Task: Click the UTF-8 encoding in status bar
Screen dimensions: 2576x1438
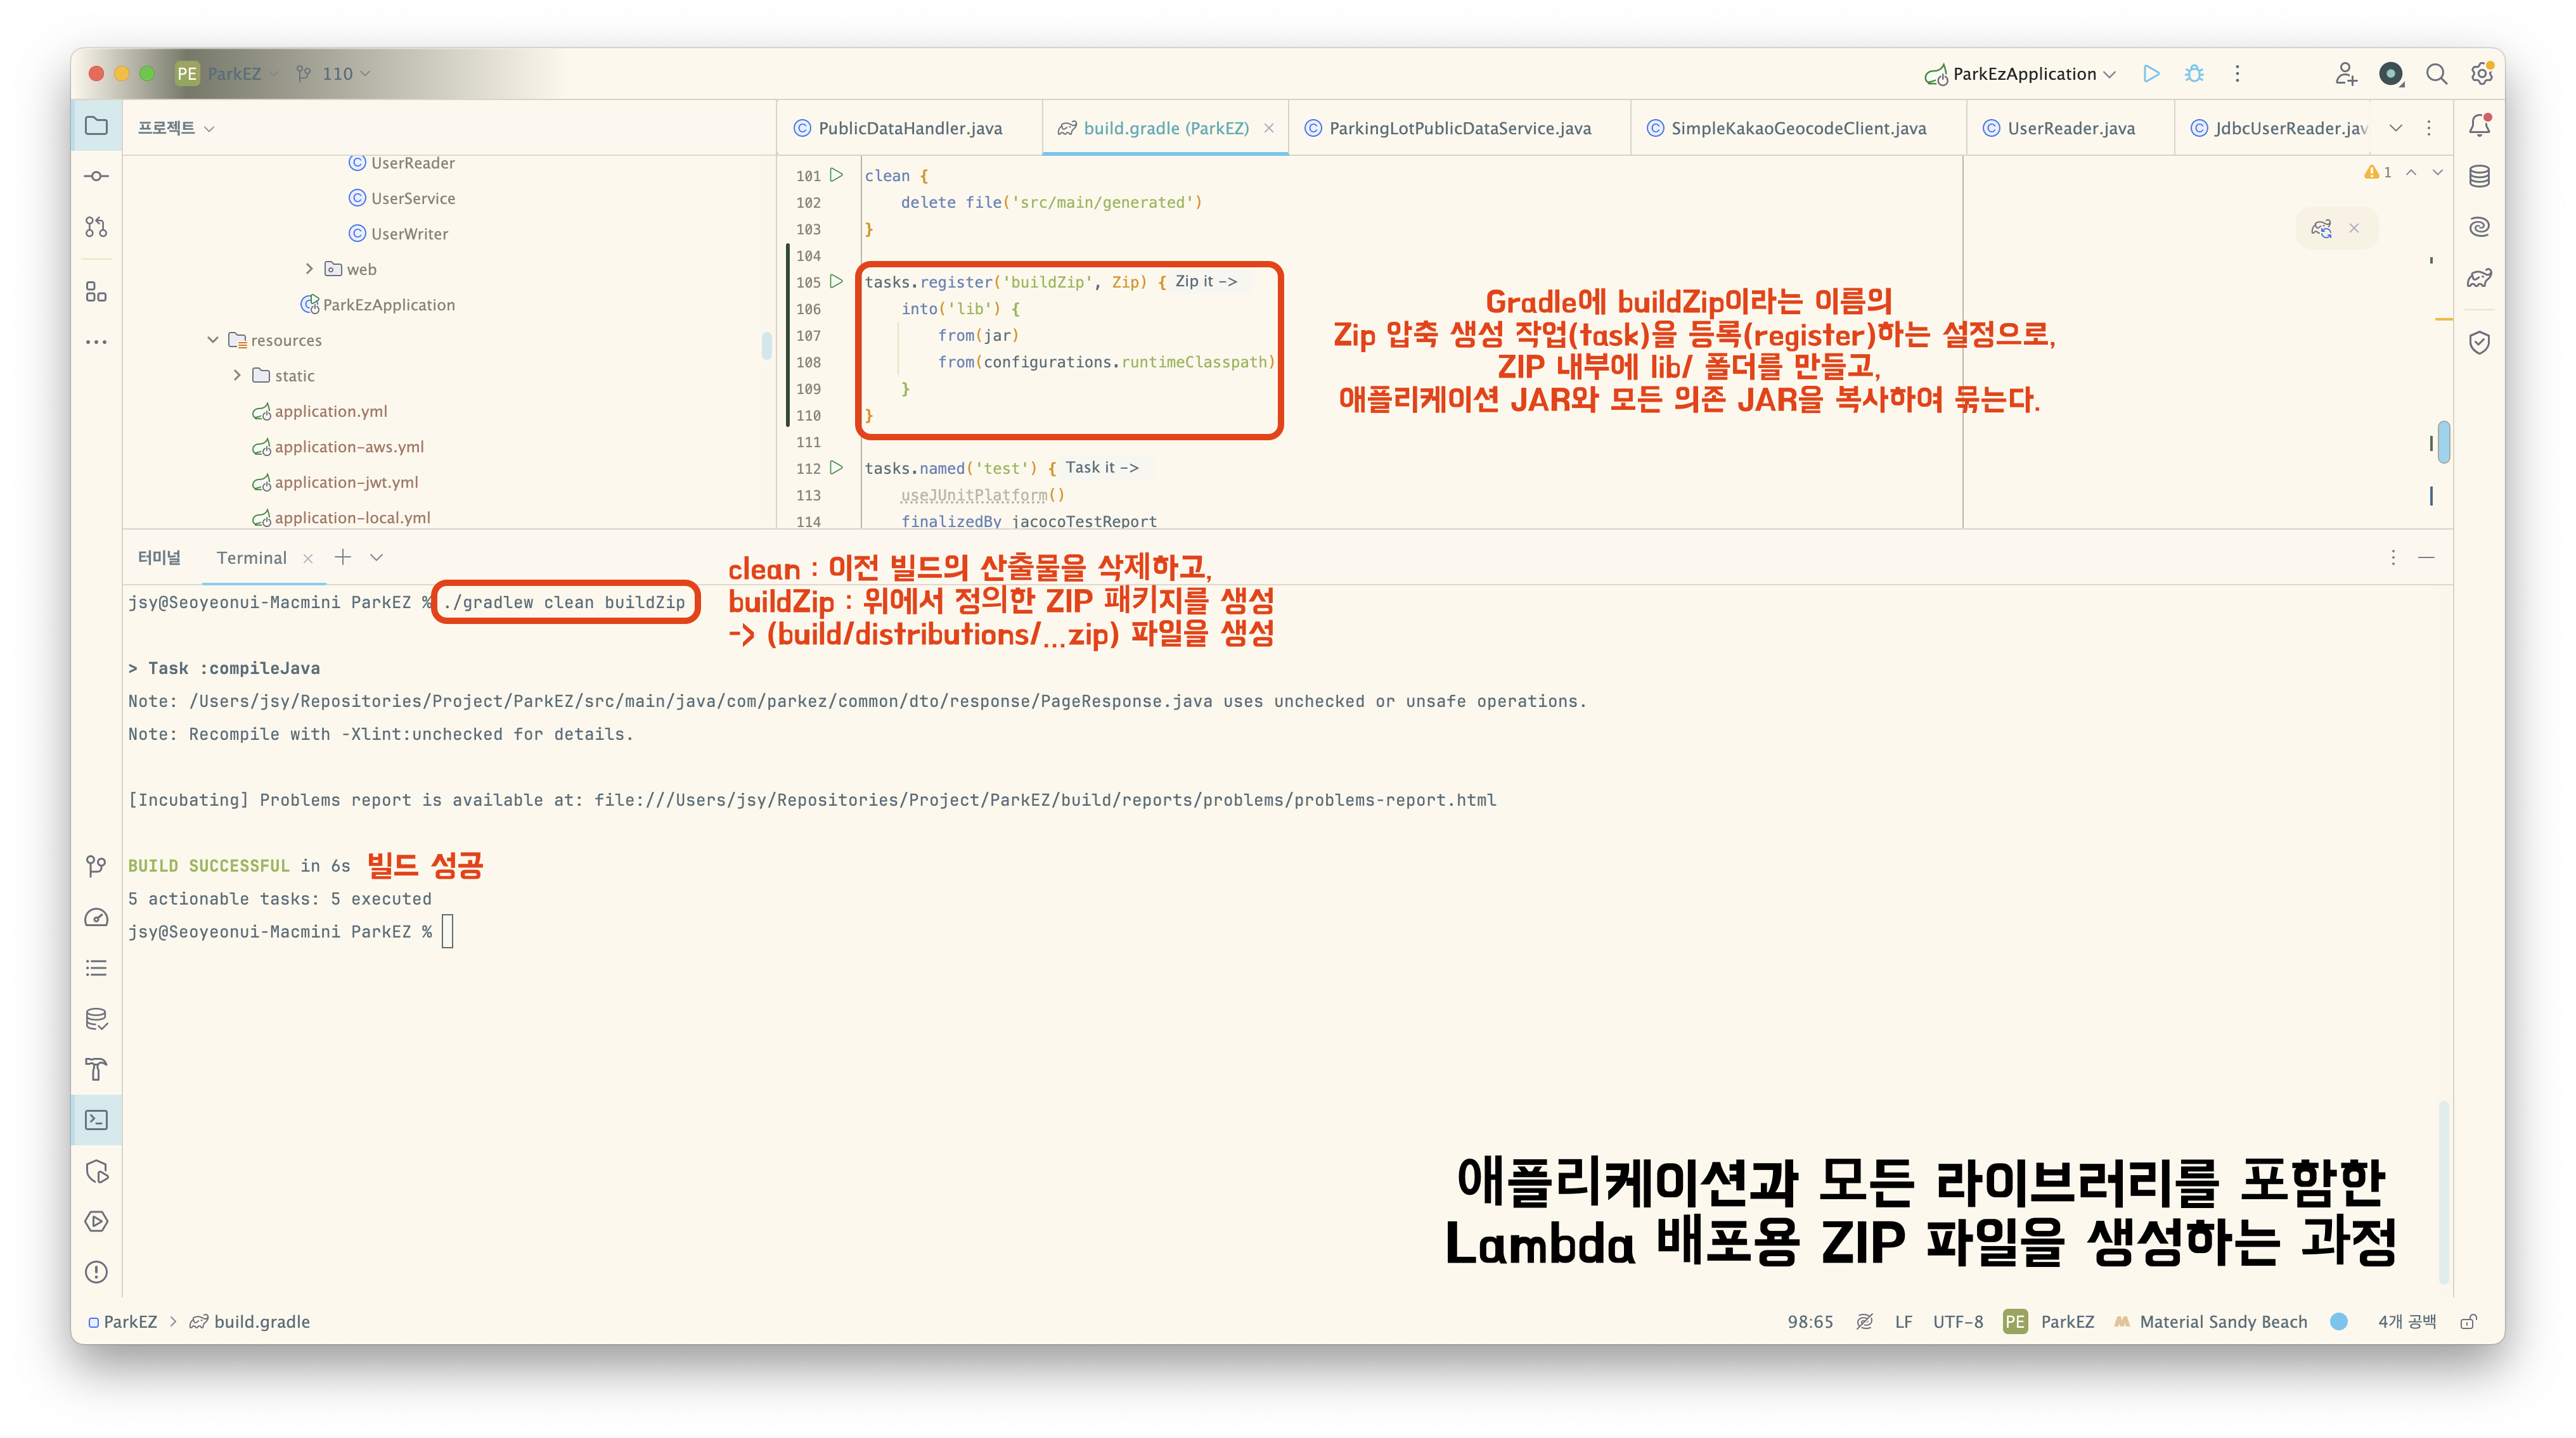Action: pos(1957,1321)
